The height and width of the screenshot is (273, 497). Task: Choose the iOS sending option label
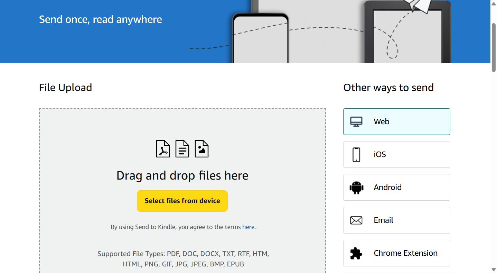[x=380, y=154]
